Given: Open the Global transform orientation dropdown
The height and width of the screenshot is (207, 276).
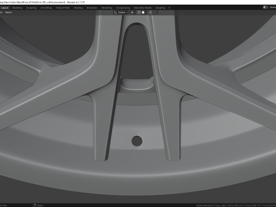Looking at the screenshot, I should coord(121,13).
